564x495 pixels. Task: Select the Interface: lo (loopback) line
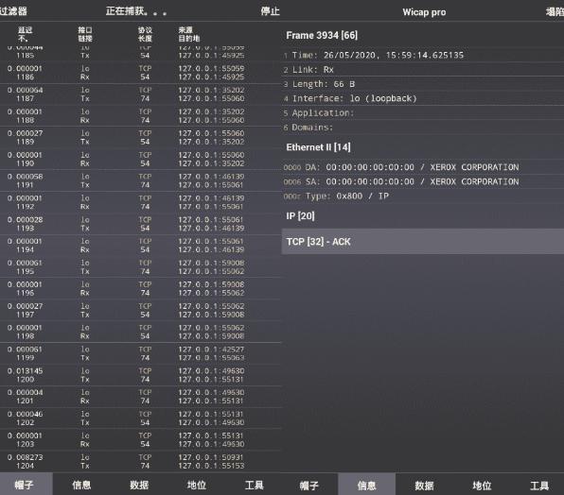coord(423,98)
